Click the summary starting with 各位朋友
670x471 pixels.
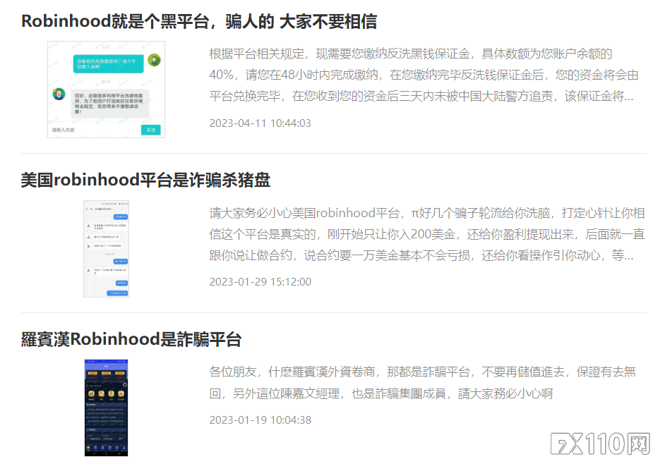pos(422,382)
